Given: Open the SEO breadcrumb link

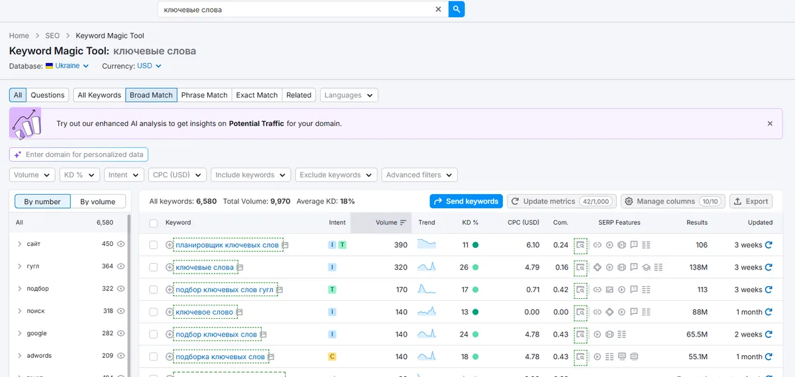Looking at the screenshot, I should coord(52,36).
